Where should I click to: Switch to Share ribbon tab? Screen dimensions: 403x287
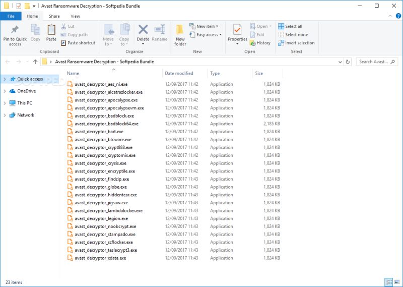click(x=54, y=16)
